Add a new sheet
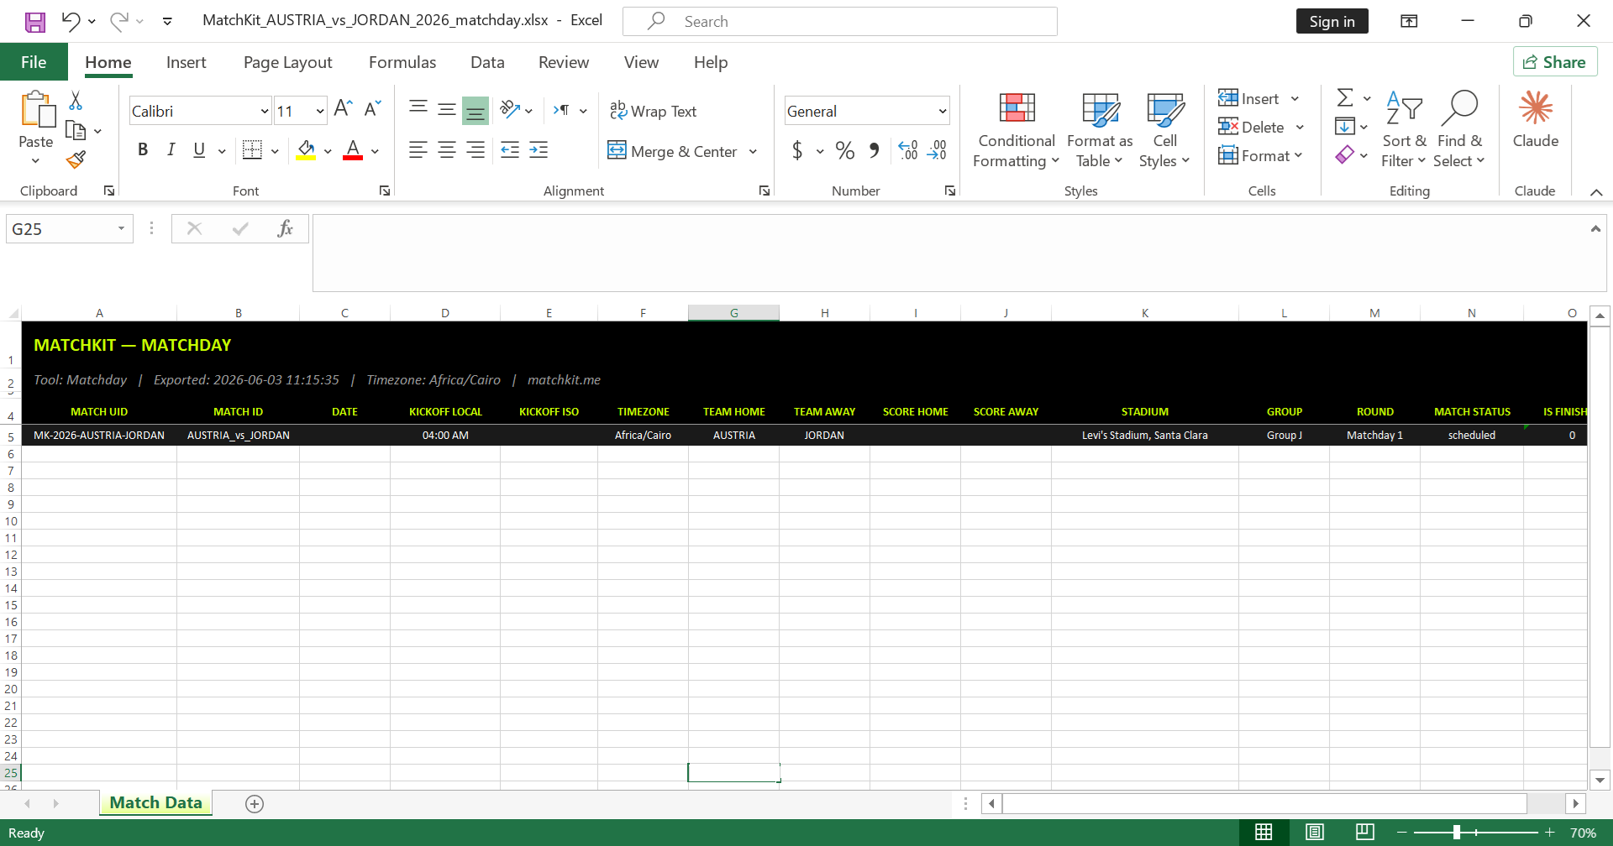Viewport: 1613px width, 846px height. coord(255,804)
